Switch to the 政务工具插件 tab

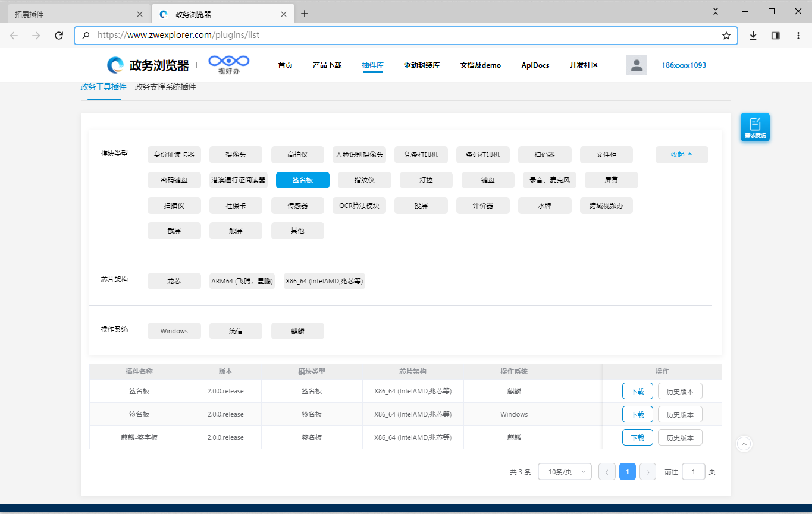pos(104,87)
